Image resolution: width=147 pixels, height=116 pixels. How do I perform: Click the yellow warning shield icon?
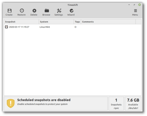click(x=11, y=103)
